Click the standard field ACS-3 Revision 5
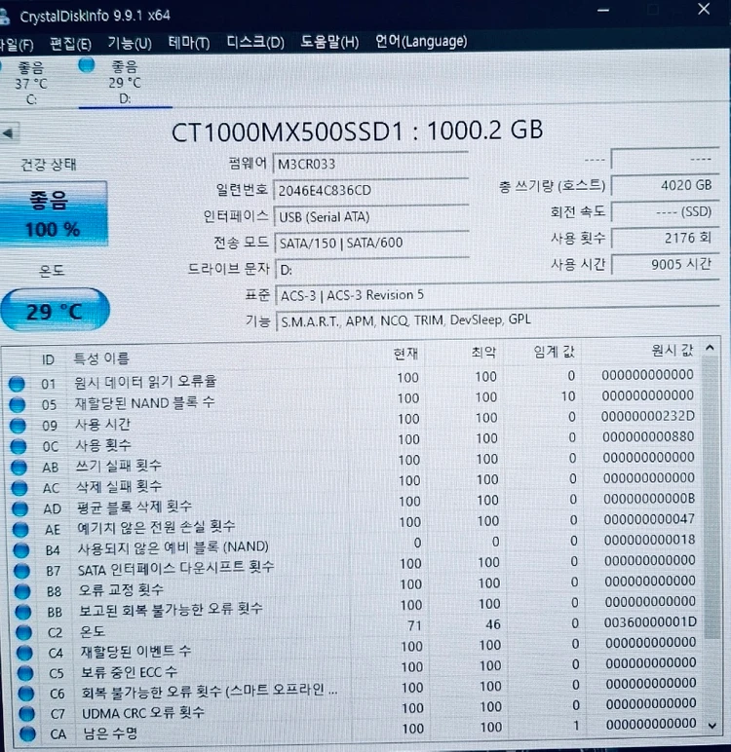The width and height of the screenshot is (731, 752). click(x=497, y=294)
